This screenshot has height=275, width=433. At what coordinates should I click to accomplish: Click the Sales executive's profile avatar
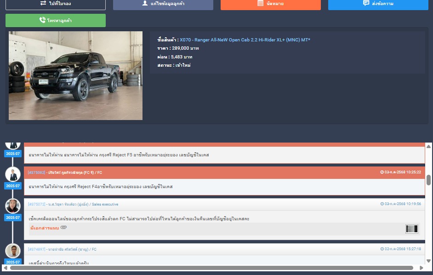coord(13,206)
